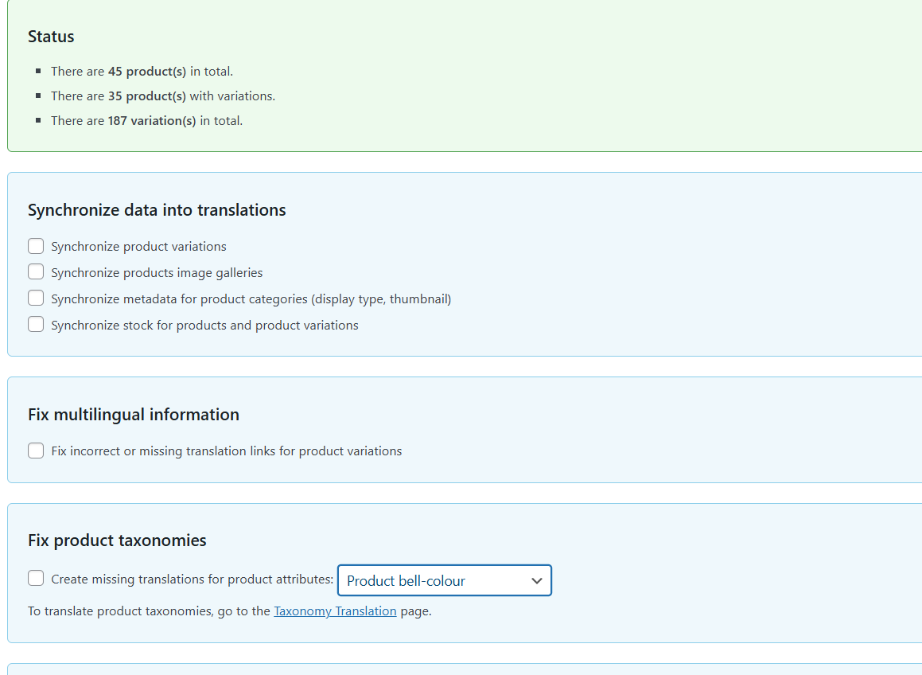
Task: Enable Fix incorrect or missing translation links checkbox
Action: pyautogui.click(x=36, y=451)
